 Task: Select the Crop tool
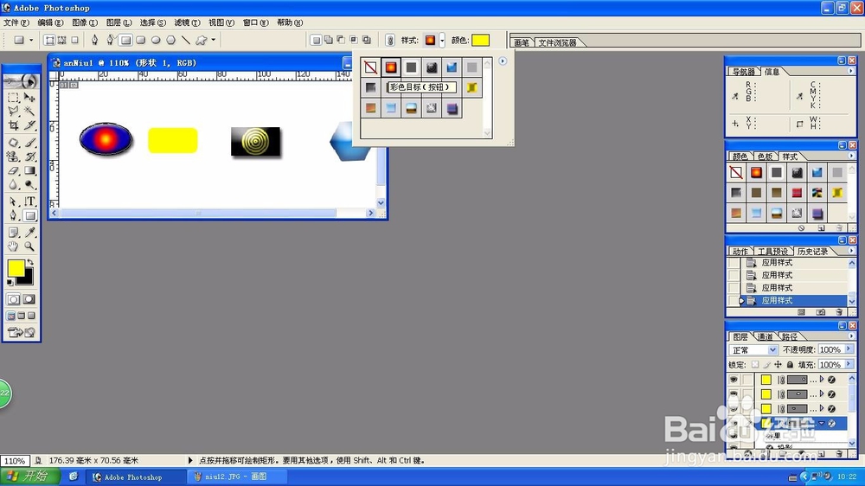(x=13, y=125)
